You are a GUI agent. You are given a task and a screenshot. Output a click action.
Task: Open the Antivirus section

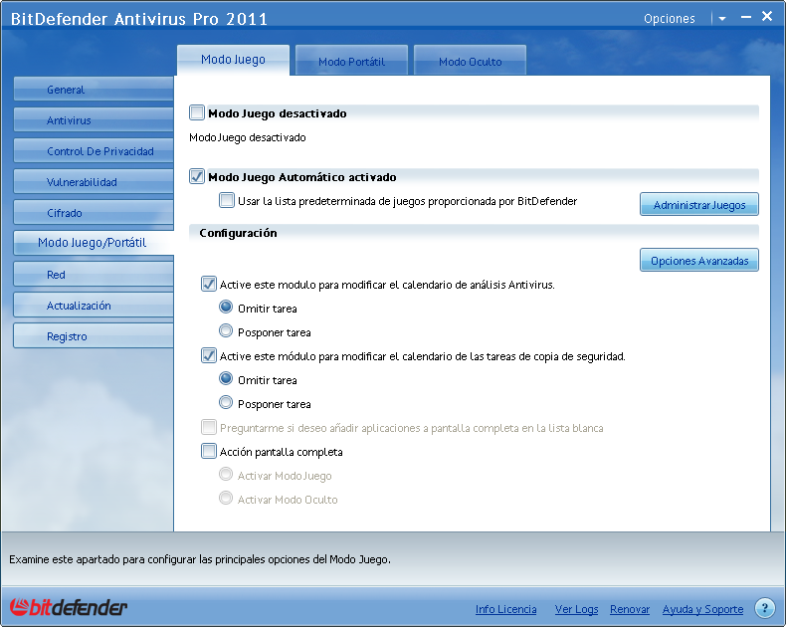[94, 120]
